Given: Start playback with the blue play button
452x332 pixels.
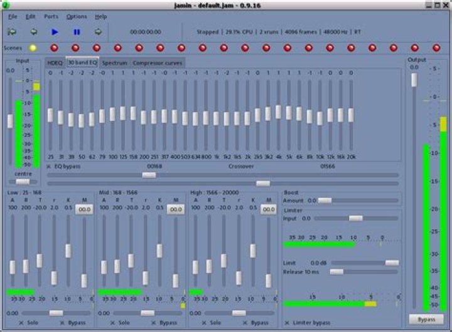Looking at the screenshot, I should (55, 32).
